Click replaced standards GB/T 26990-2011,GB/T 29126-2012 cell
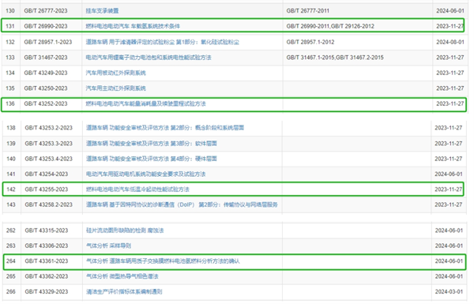The height and width of the screenshot is (304, 474). tap(330, 26)
